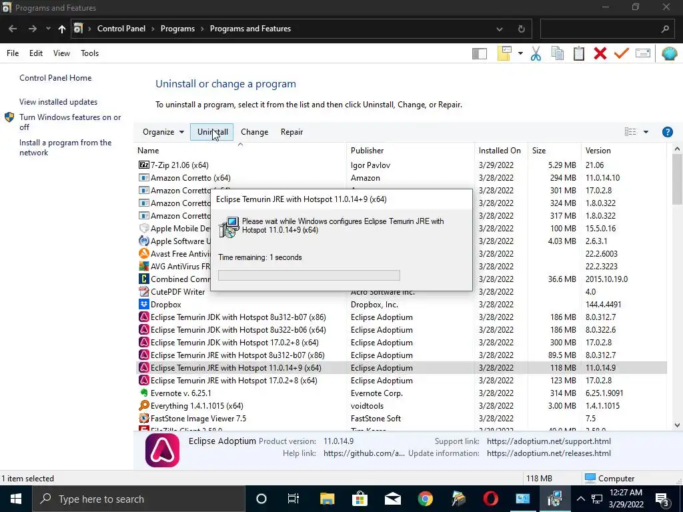
Task: Open the View menu
Action: click(x=61, y=53)
